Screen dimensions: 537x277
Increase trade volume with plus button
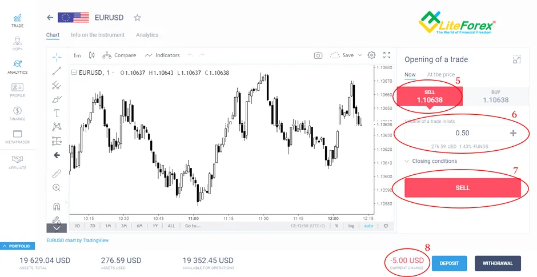513,133
